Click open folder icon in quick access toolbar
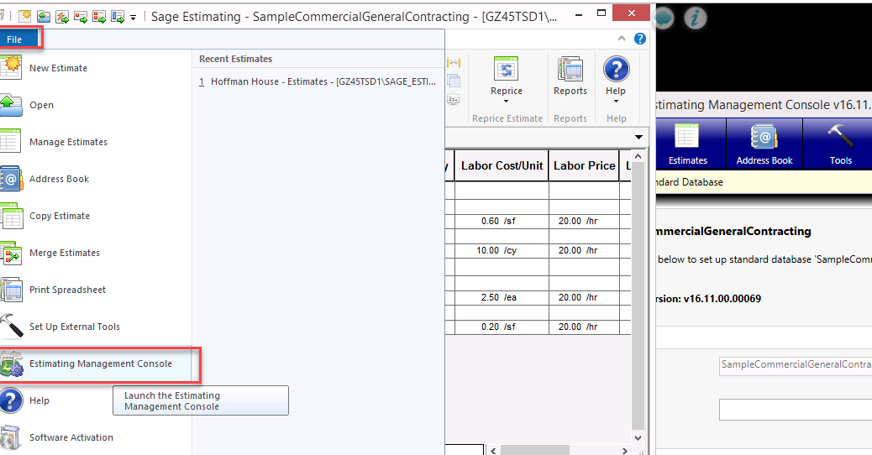This screenshot has width=872, height=455. [44, 17]
